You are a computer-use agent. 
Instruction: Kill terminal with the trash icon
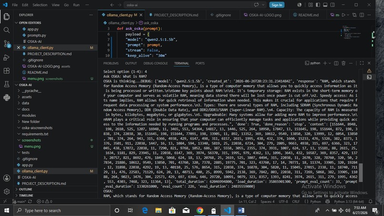tap(344, 63)
